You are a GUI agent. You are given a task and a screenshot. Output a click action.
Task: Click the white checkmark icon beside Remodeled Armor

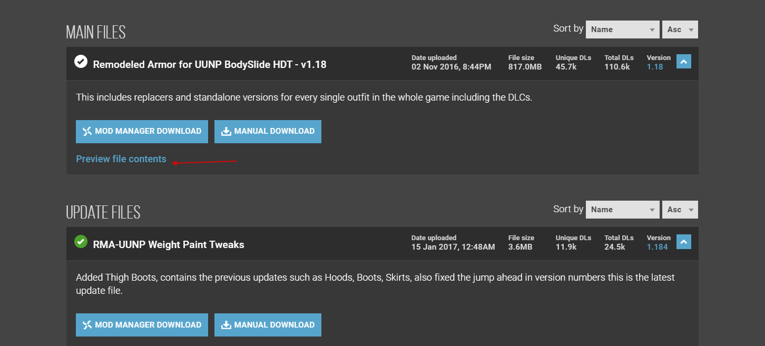pos(81,62)
